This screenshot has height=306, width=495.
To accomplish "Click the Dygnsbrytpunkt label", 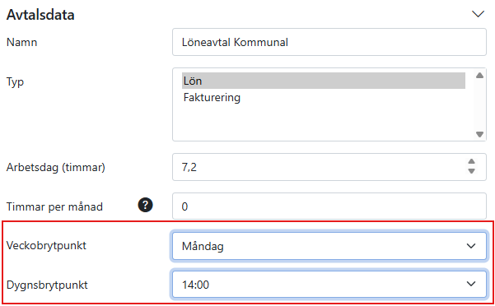I will point(47,285).
